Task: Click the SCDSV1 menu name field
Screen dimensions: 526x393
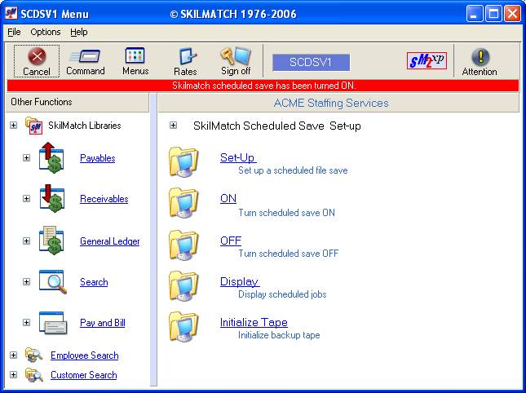Action: point(311,62)
